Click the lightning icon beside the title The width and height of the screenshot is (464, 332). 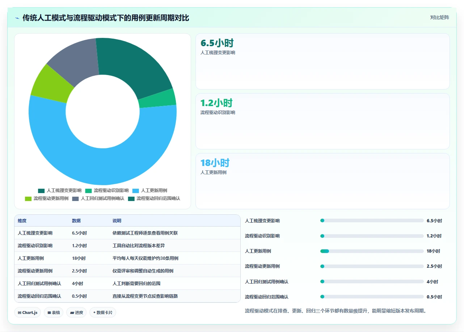pos(17,18)
